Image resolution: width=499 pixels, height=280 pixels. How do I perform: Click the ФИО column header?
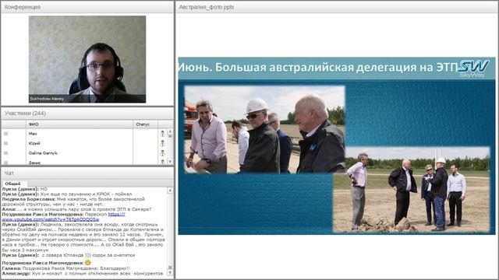(x=80, y=124)
